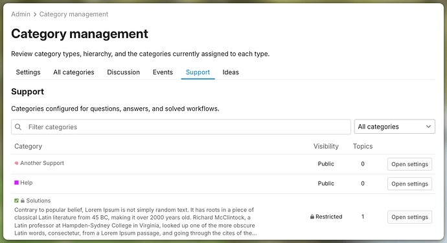Image resolution: width=447 pixels, height=243 pixels.
Task: Focus the Filter categories search field
Action: pyautogui.click(x=181, y=127)
